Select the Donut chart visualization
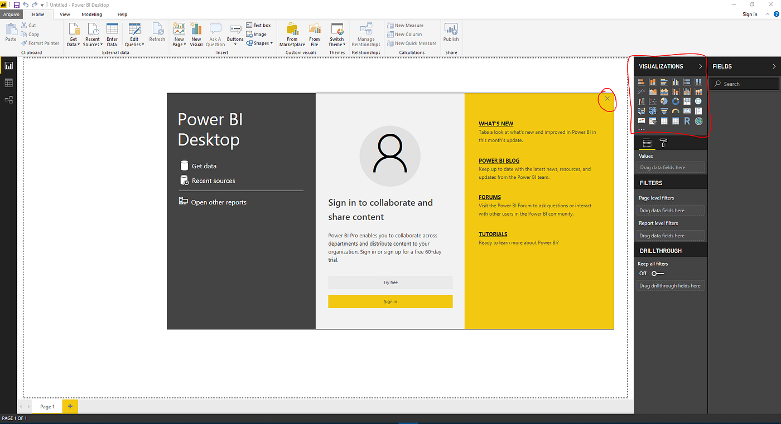Screen dimensions: 781x424 (676, 101)
